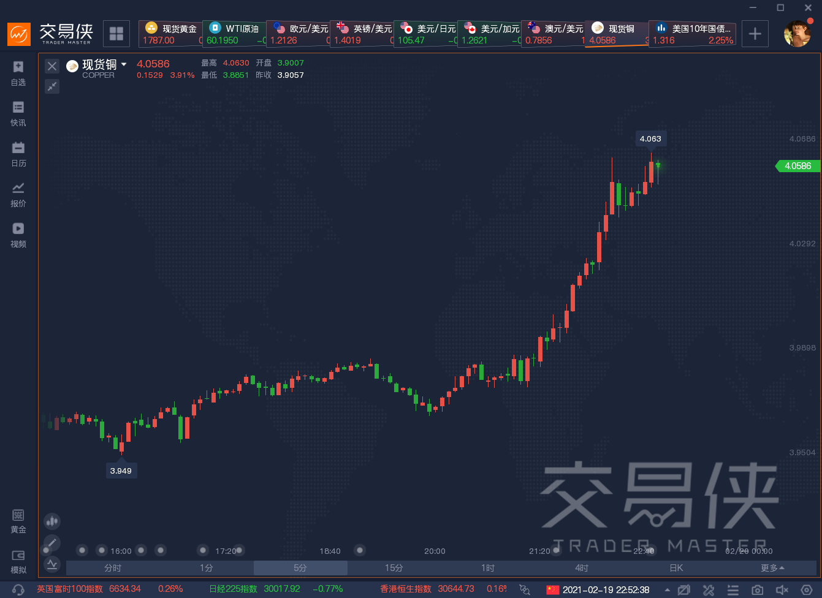Open the 快讯 news flash panel
822x598 pixels.
click(x=18, y=113)
